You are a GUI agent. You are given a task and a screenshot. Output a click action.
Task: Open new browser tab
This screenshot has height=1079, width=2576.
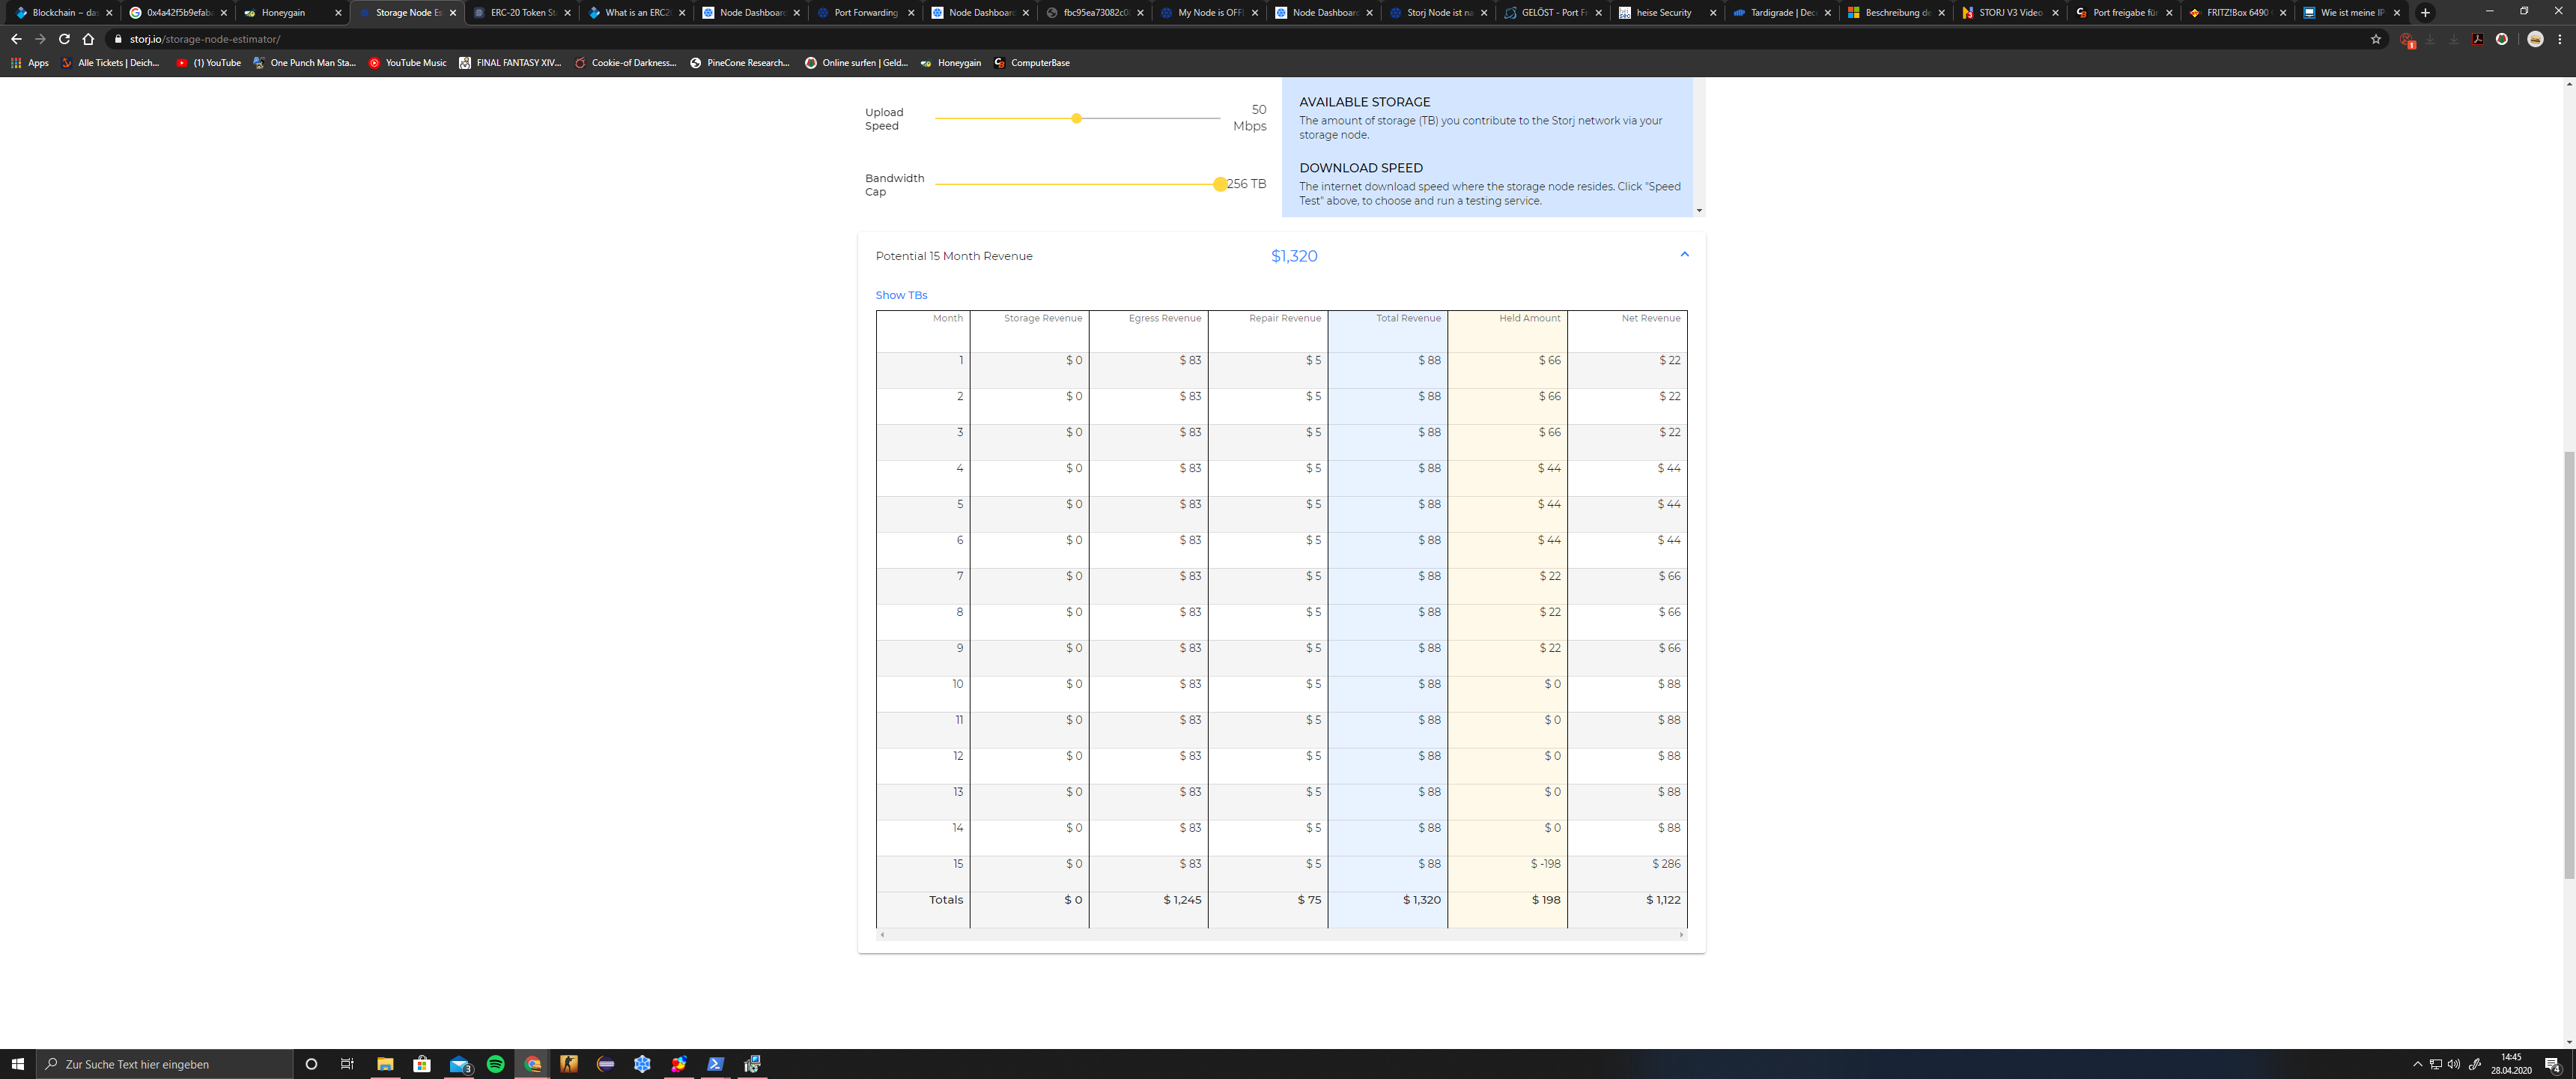(x=2425, y=13)
